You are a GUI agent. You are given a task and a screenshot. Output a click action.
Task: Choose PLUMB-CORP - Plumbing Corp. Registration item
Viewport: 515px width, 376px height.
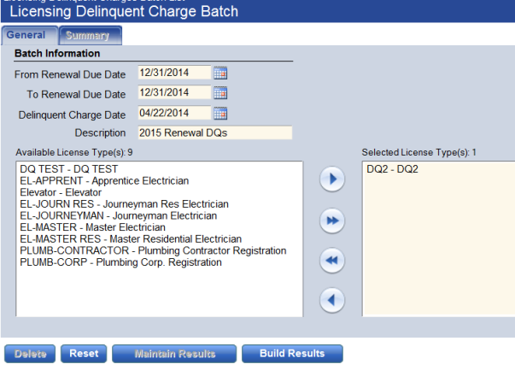click(x=120, y=262)
